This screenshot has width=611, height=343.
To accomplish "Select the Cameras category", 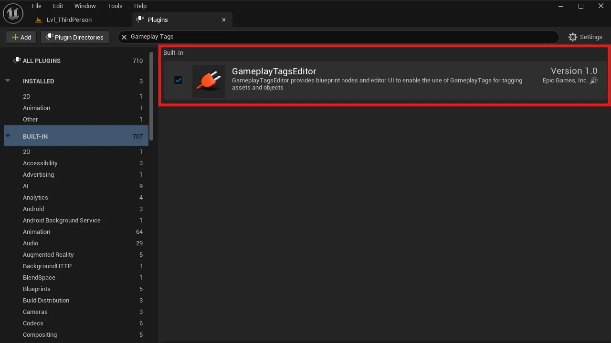I will (76, 312).
